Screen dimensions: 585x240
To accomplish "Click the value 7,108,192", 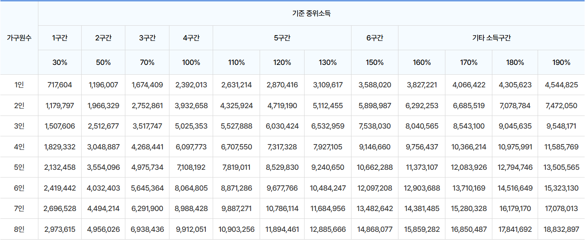I will (191, 167).
